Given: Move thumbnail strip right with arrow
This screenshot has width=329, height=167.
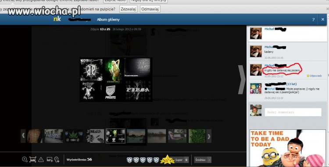Looking at the screenshot, I should 209,136.
